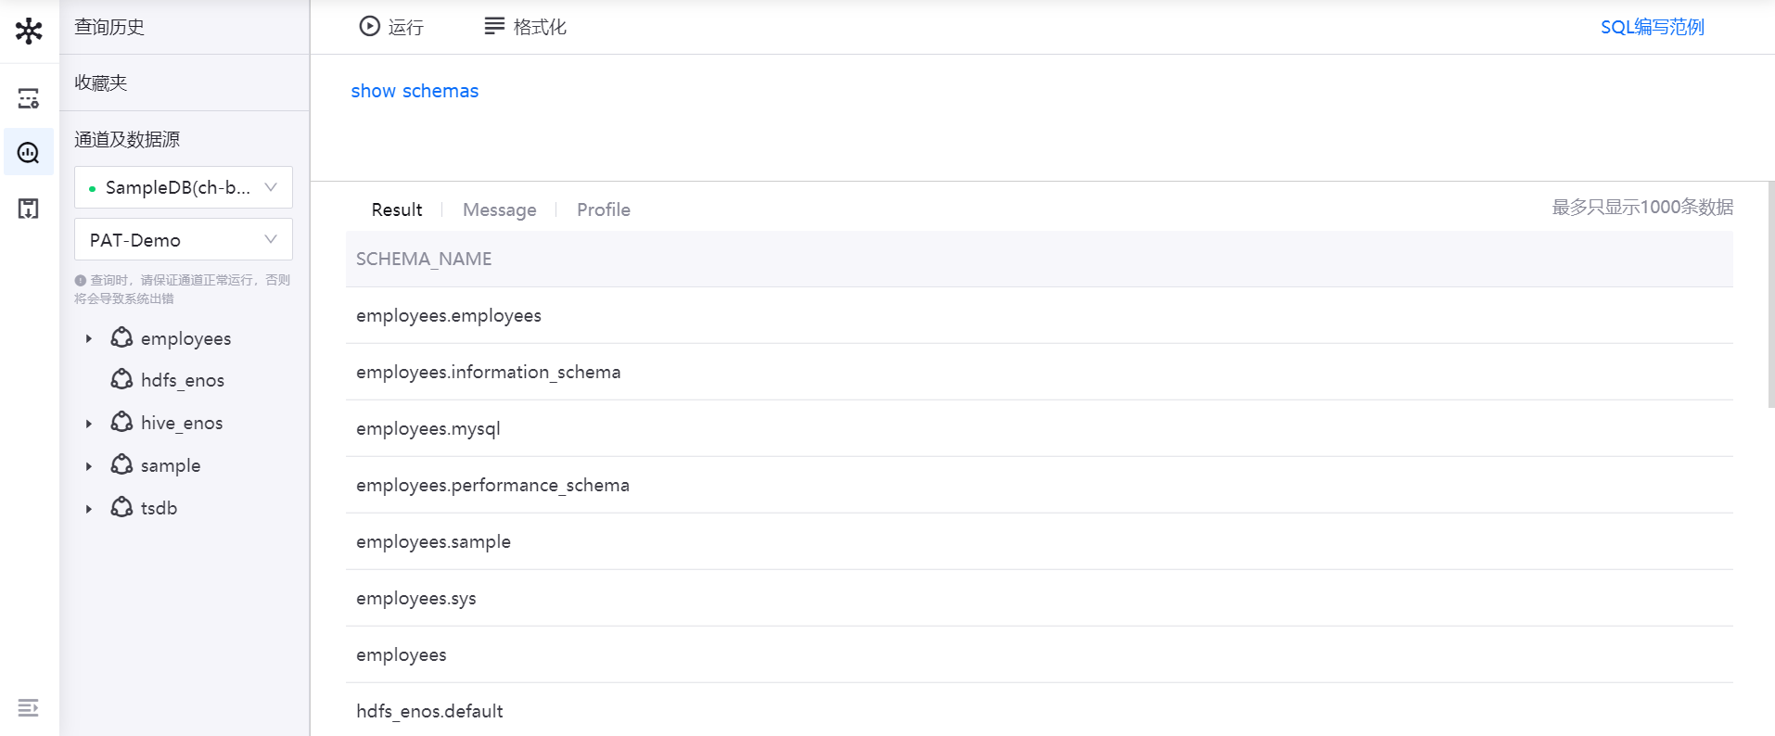Open the channel configuration sidebar icon

point(29,98)
